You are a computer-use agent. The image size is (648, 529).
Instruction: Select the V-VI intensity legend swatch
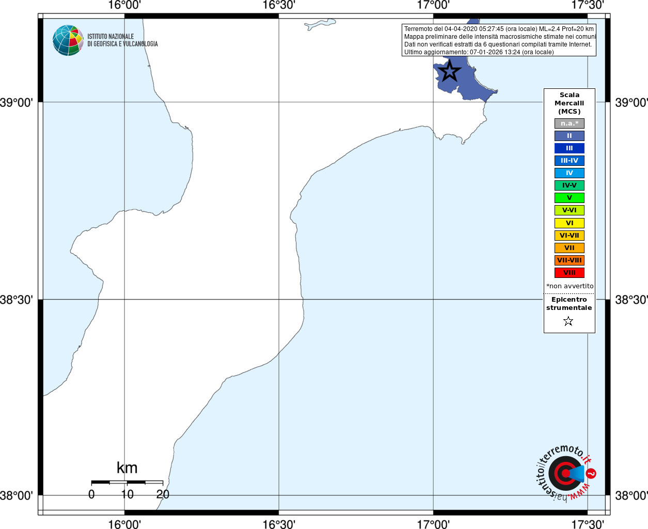[570, 210]
